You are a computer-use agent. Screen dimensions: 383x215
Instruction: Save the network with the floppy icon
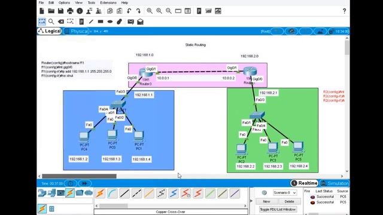click(x=60, y=11)
